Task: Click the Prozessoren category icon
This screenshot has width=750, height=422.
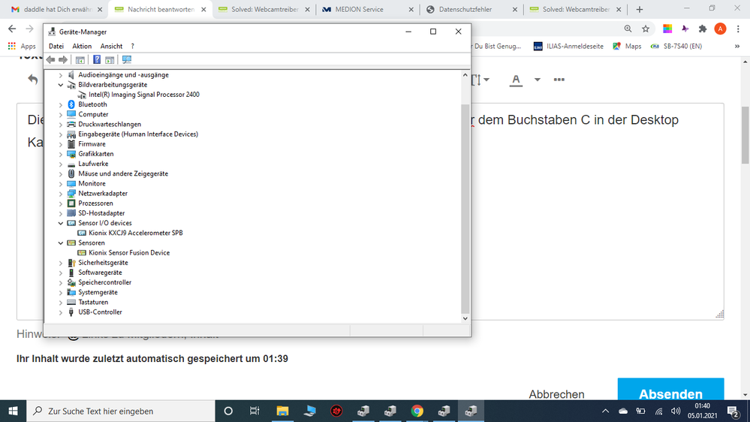Action: click(71, 203)
